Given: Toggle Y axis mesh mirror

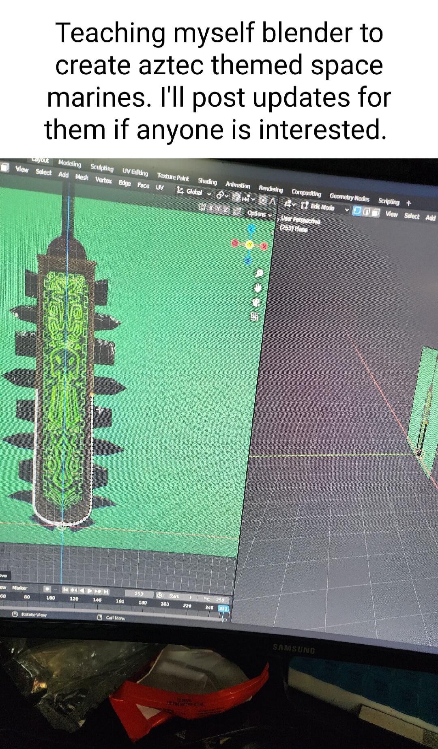Looking at the screenshot, I should coord(219,209).
